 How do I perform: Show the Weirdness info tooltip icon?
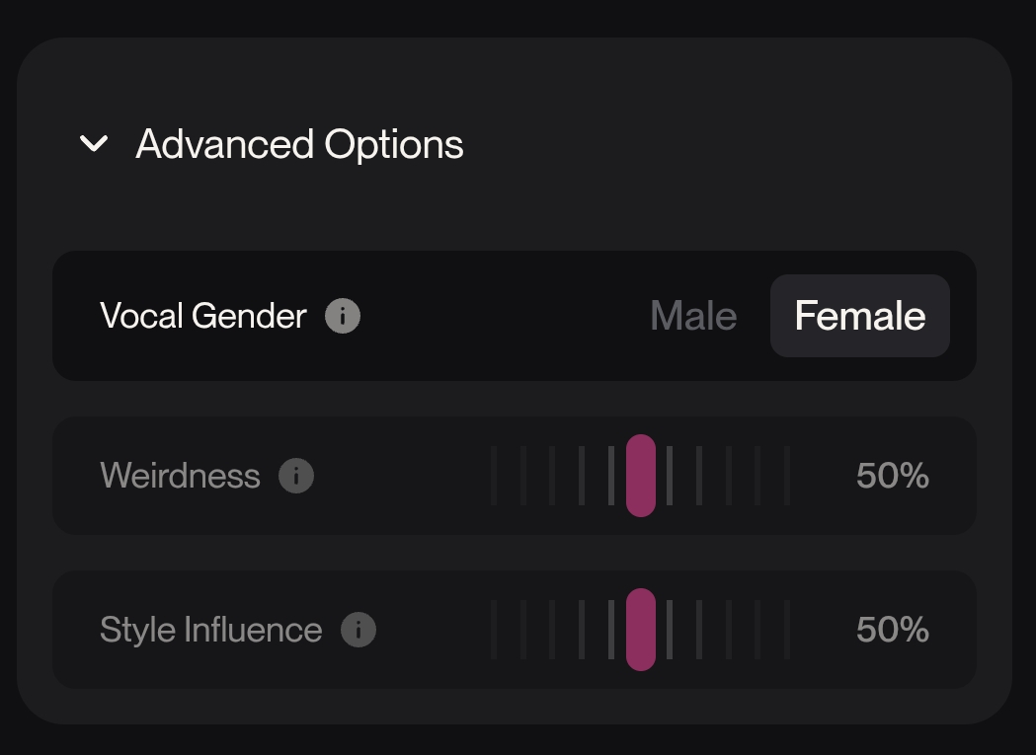(x=296, y=476)
